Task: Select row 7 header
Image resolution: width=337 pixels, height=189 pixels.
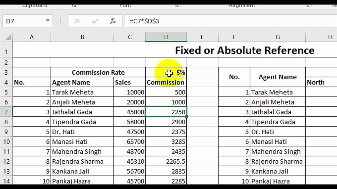Action: [x=6, y=112]
